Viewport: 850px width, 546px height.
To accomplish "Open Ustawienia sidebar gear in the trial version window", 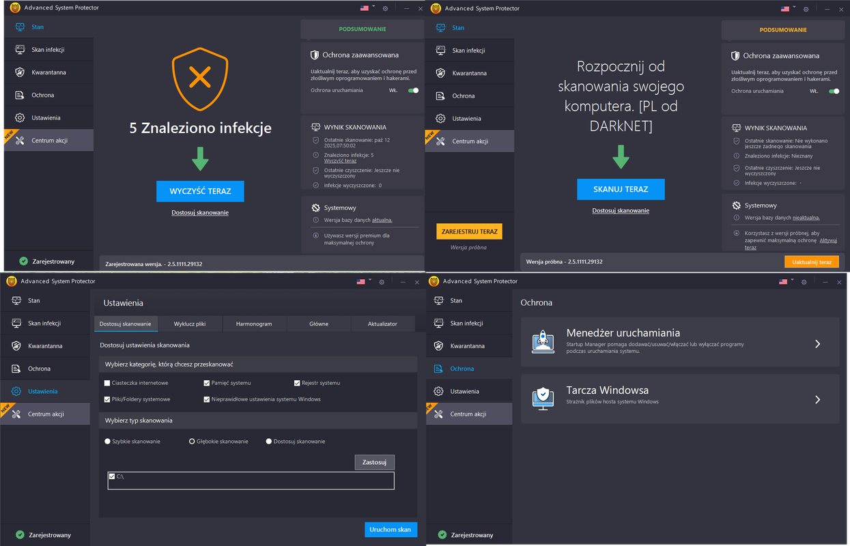I will pos(440,118).
